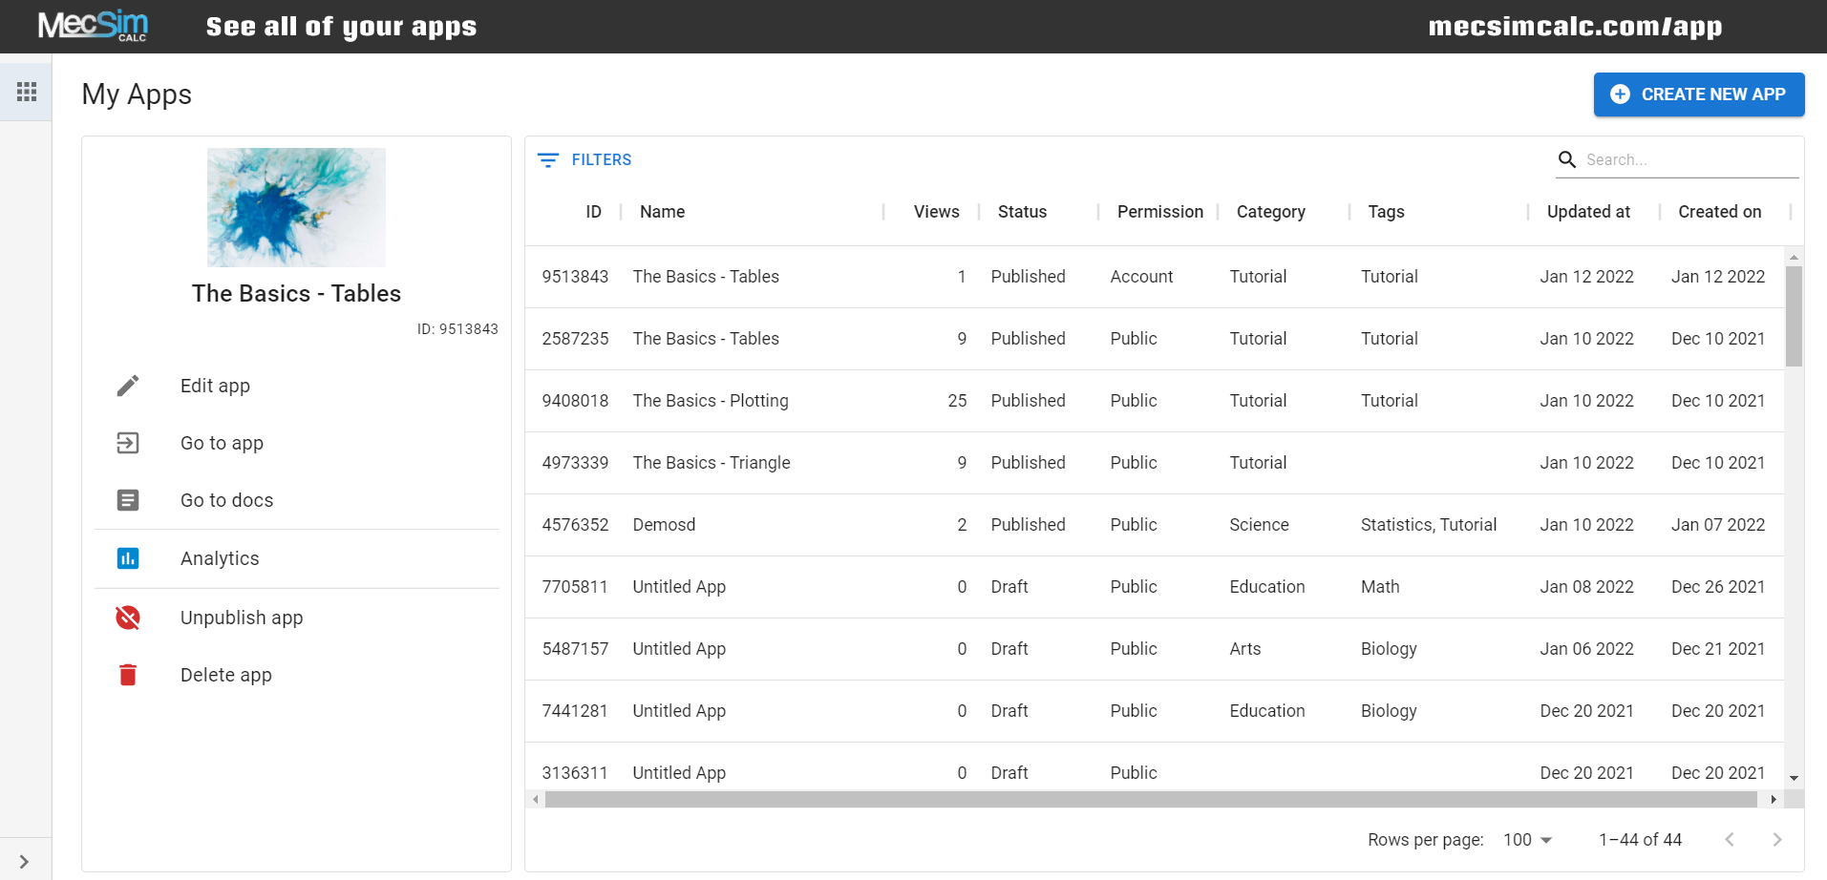Go to previous page arrow
Viewport: 1827px width, 880px height.
pos(1730,840)
